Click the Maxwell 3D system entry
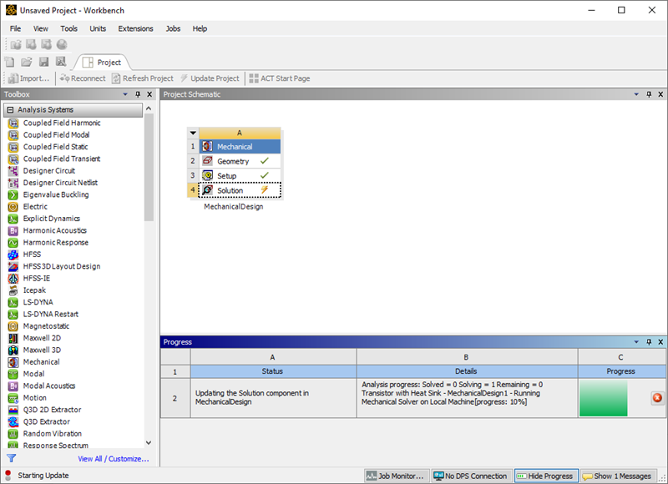The width and height of the screenshot is (668, 484). 43,350
